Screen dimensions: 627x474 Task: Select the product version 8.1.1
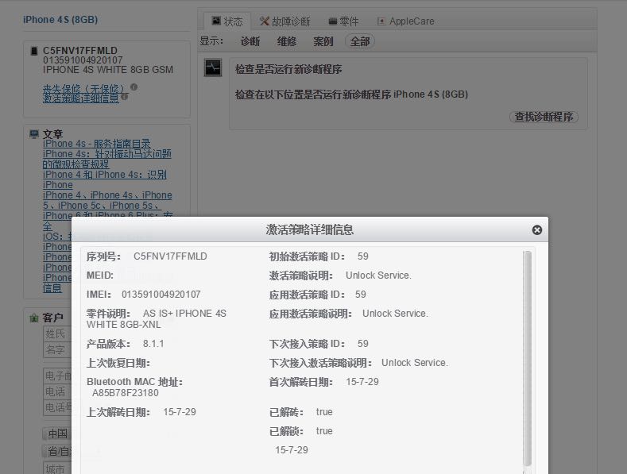pos(153,344)
